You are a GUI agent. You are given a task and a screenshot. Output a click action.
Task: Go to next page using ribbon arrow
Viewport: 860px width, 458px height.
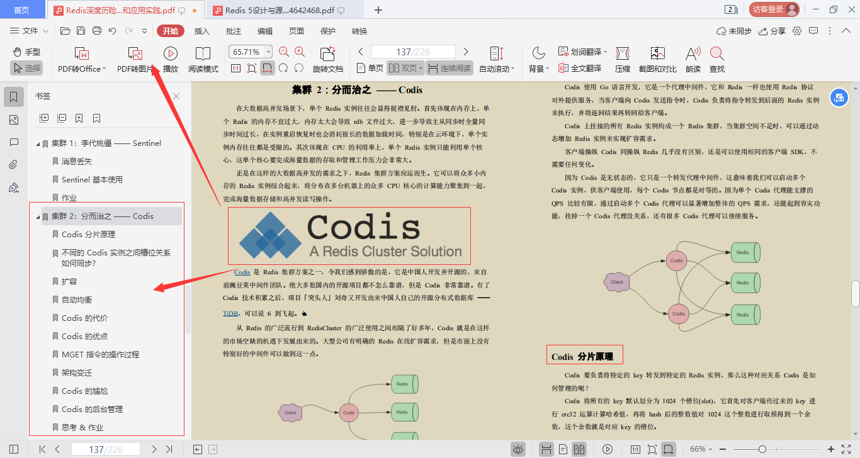pyautogui.click(x=466, y=52)
